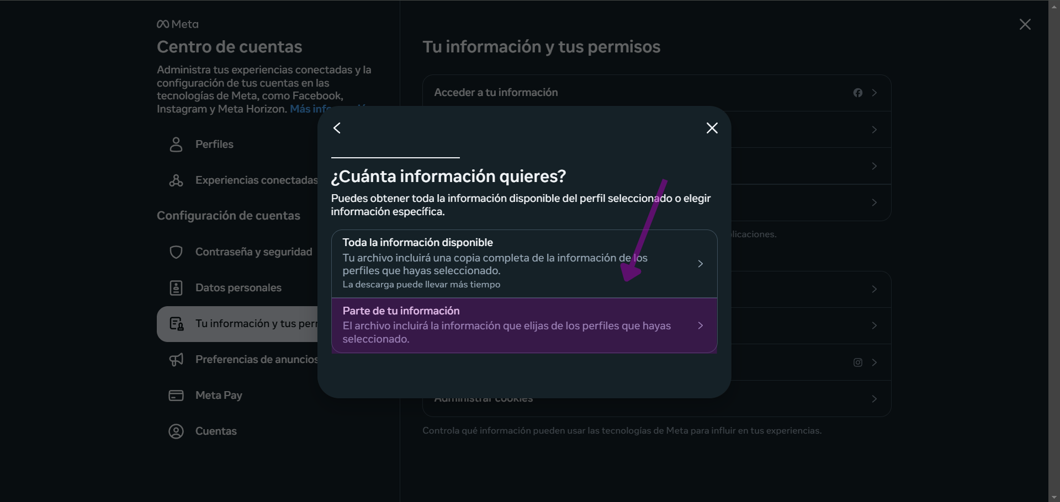Click the Meta logo in the sidebar
The width and height of the screenshot is (1060, 502).
pos(178,24)
